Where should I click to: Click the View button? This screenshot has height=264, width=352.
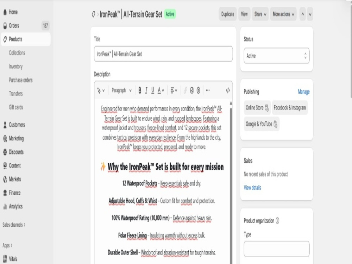click(244, 14)
